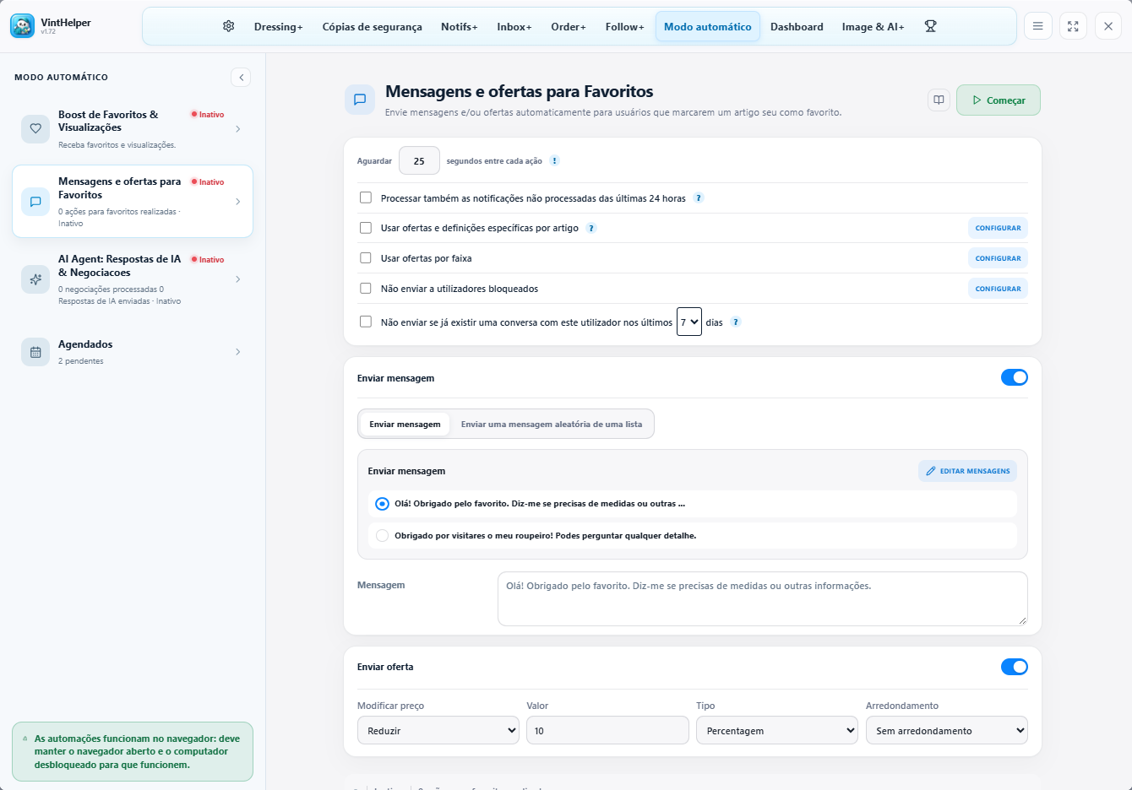Open the Modificar preço Reduzir dropdown
This screenshot has height=790, width=1132.
coord(438,730)
